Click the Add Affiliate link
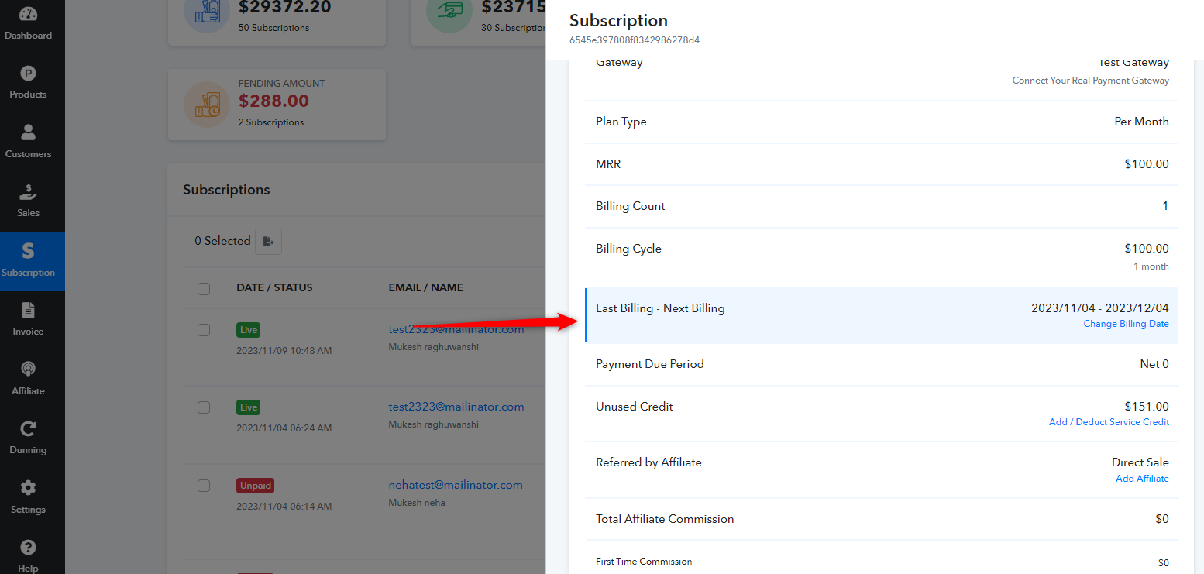This screenshot has width=1204, height=574. point(1142,479)
